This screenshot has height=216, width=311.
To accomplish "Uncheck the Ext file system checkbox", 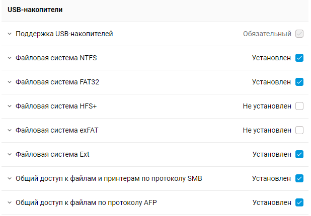I will [299, 154].
